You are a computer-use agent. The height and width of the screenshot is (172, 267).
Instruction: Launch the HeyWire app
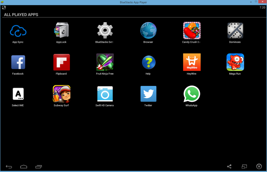192,62
